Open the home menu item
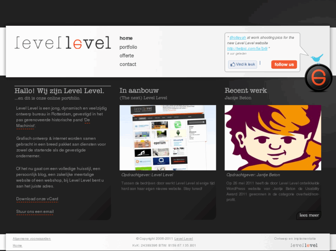 click(126, 38)
